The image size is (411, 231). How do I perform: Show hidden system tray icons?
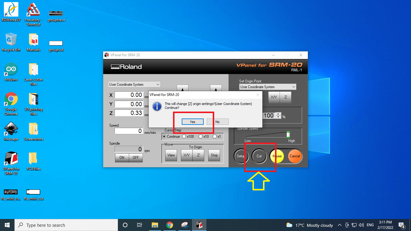pos(339,225)
